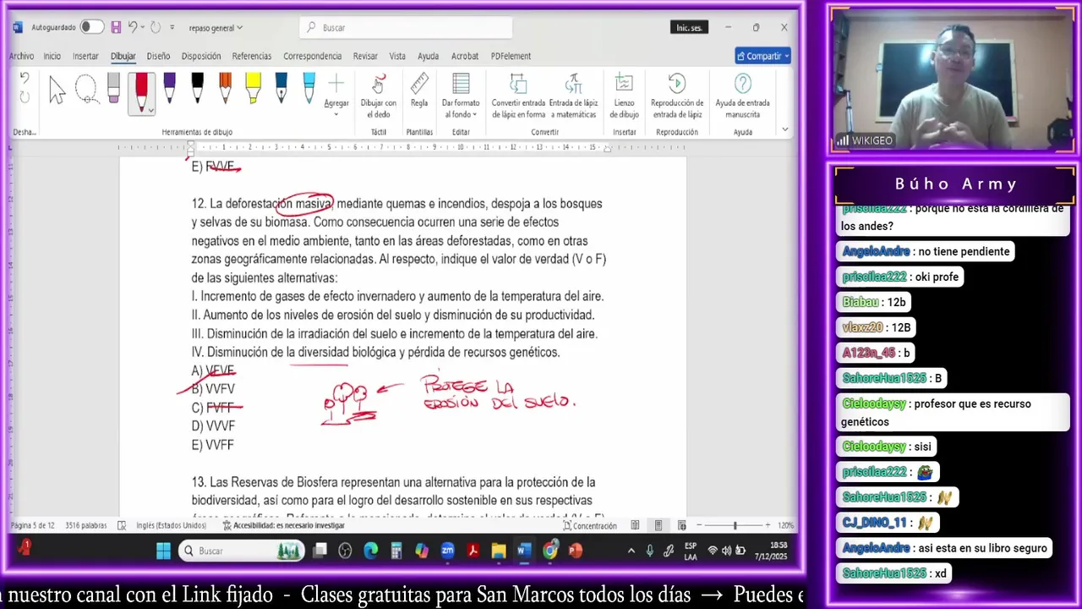Choose the orange pencil tool
Viewport: 1082px width, 609px height.
pyautogui.click(x=225, y=90)
